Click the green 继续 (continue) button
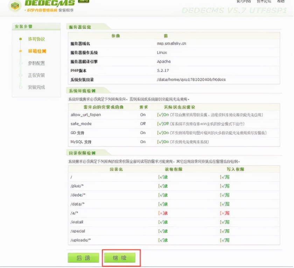294x268 pixels. click(120, 258)
